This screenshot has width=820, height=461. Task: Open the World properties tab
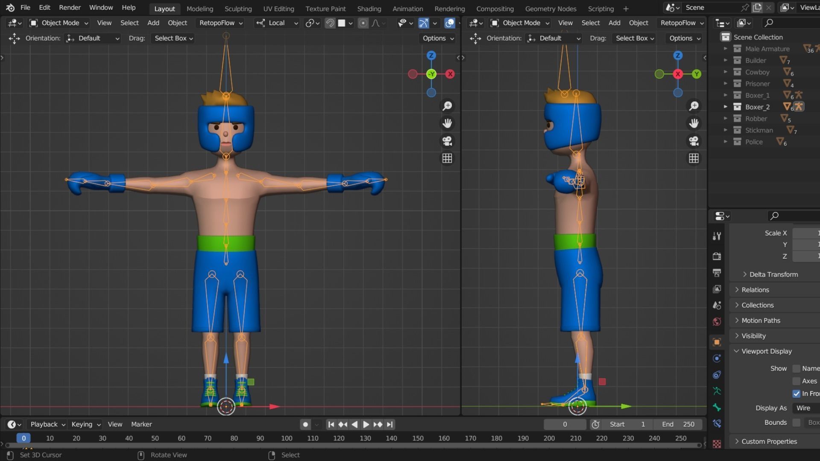coord(717,321)
